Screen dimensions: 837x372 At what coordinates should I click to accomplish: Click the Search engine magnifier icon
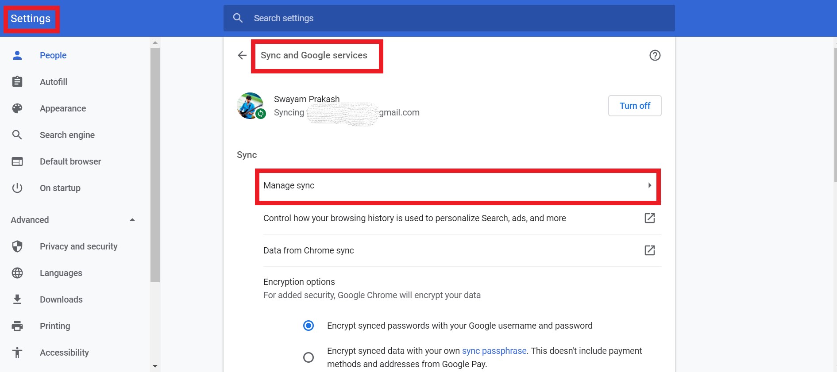(x=17, y=135)
